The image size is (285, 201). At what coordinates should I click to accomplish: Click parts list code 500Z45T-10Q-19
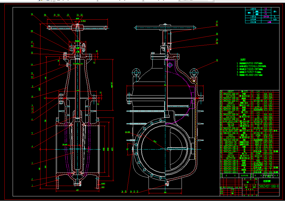pos(231,94)
